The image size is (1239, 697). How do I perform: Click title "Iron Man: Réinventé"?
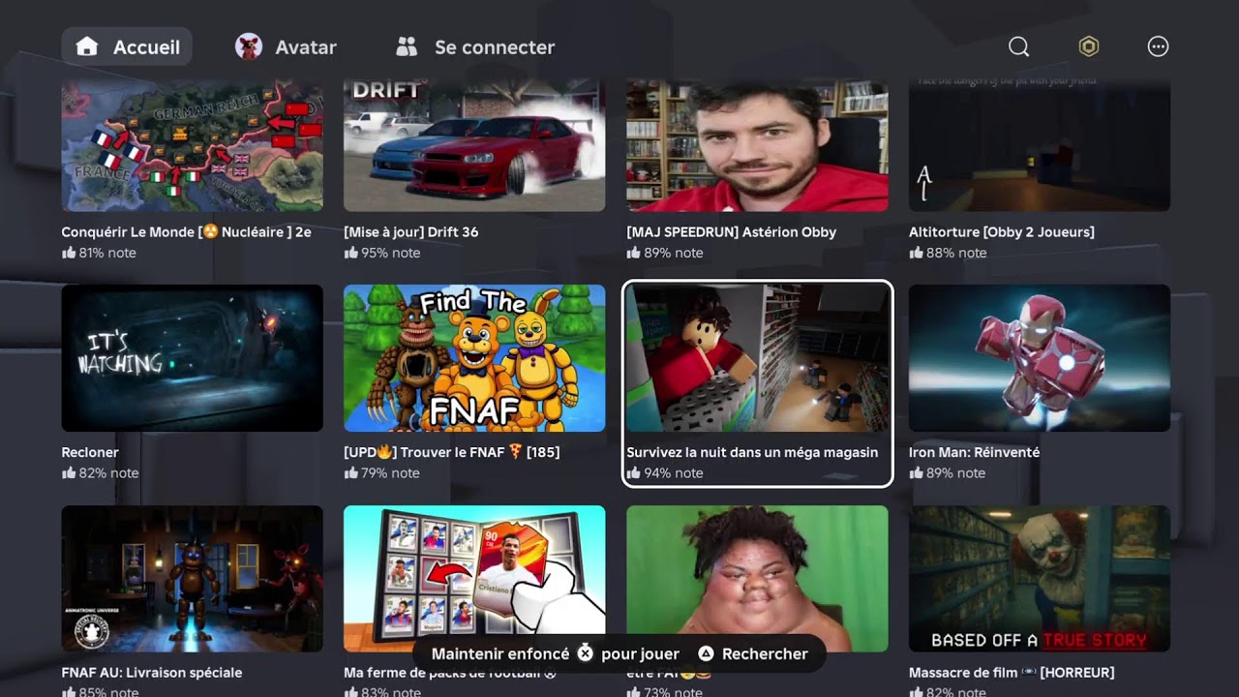975,452
